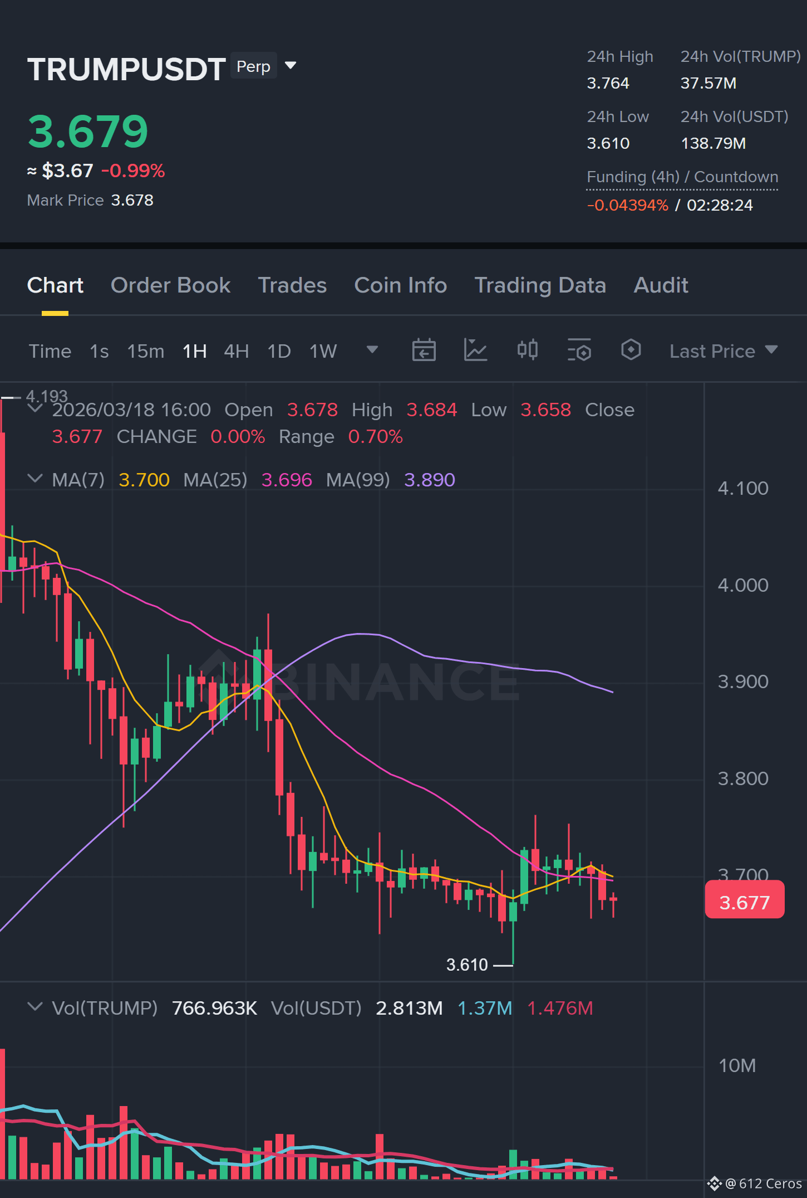The width and height of the screenshot is (807, 1198).
Task: Open the candlestick chart style icon
Action: coord(527,350)
